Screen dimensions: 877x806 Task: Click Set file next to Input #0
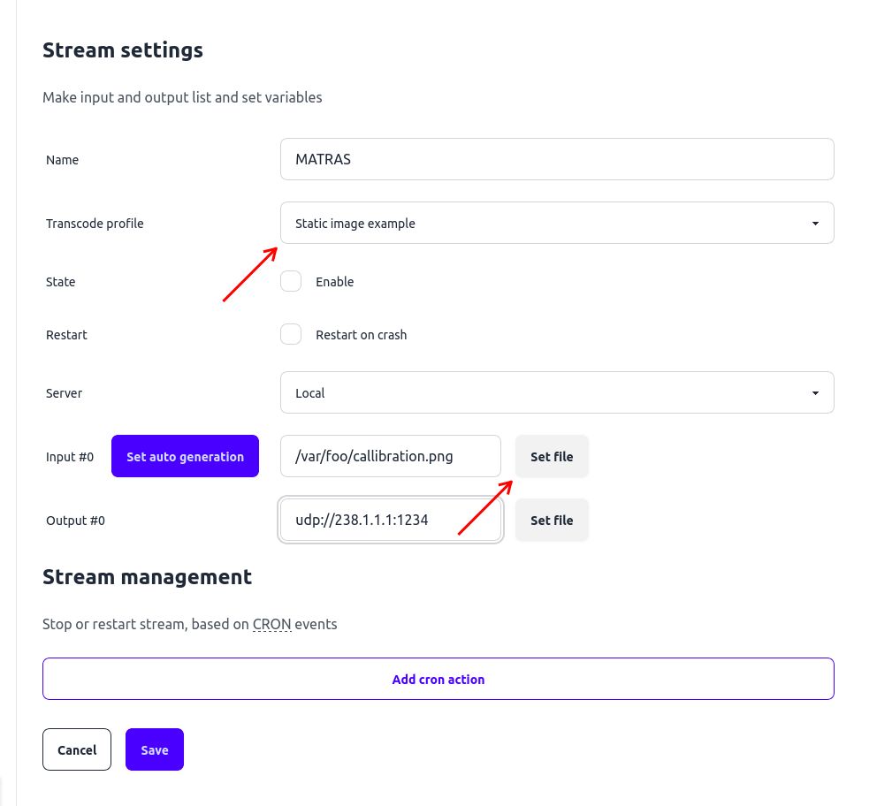click(x=552, y=456)
